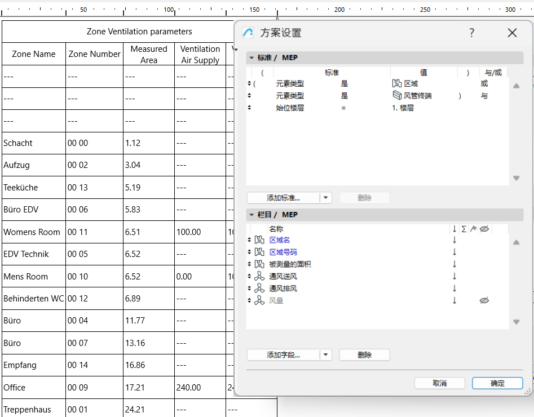
Task: Open help with the question mark icon
Action: [471, 33]
